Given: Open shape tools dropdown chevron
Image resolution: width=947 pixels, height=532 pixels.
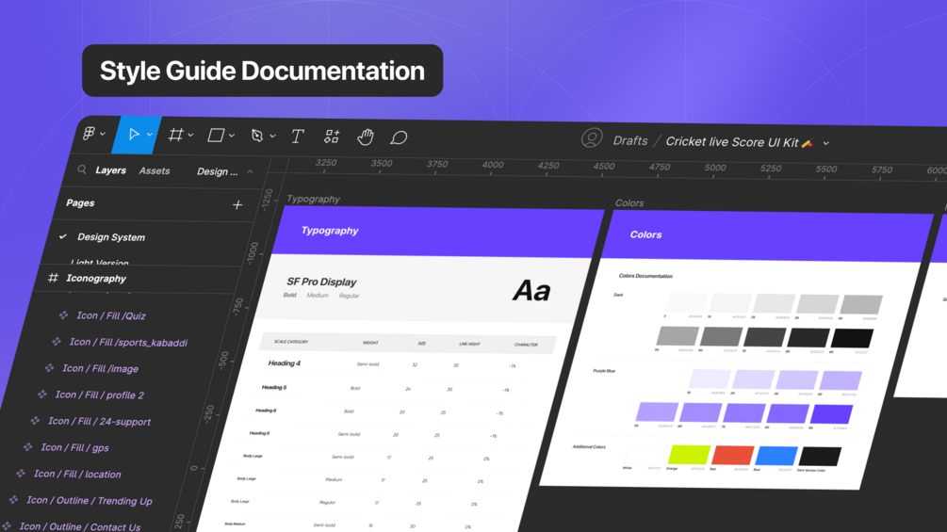Looking at the screenshot, I should [x=232, y=136].
